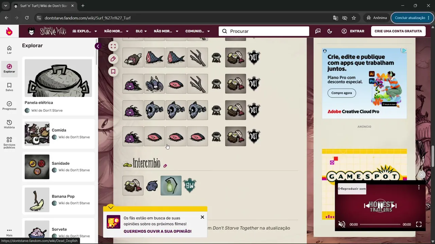435x244 pixels.
Task: Open the Sanidade article card
Action: pyautogui.click(x=58, y=167)
